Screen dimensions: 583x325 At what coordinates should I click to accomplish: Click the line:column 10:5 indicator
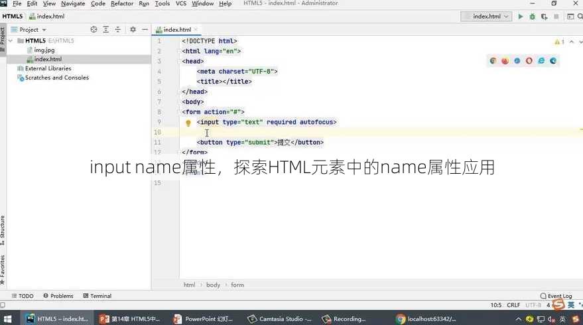[496, 305]
